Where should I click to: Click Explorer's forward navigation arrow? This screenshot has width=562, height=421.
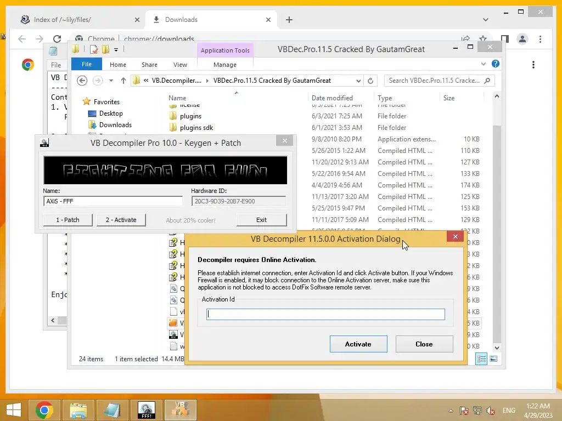pyautogui.click(x=98, y=81)
